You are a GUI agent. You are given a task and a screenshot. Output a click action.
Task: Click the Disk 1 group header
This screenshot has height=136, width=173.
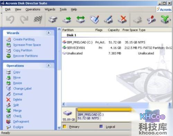point(71,35)
